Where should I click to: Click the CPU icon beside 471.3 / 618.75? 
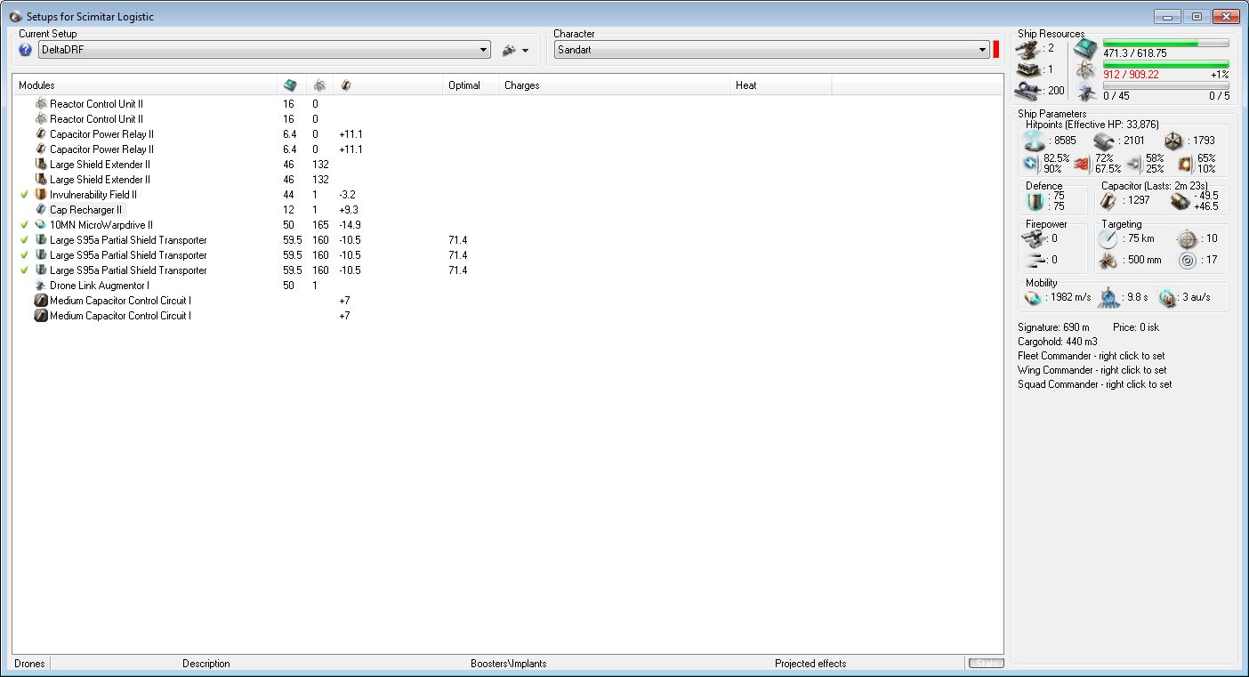1085,49
